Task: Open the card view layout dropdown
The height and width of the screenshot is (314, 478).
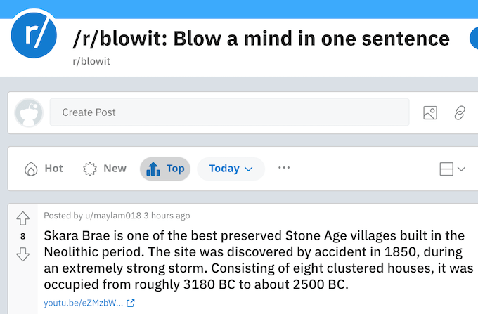Action: point(452,169)
